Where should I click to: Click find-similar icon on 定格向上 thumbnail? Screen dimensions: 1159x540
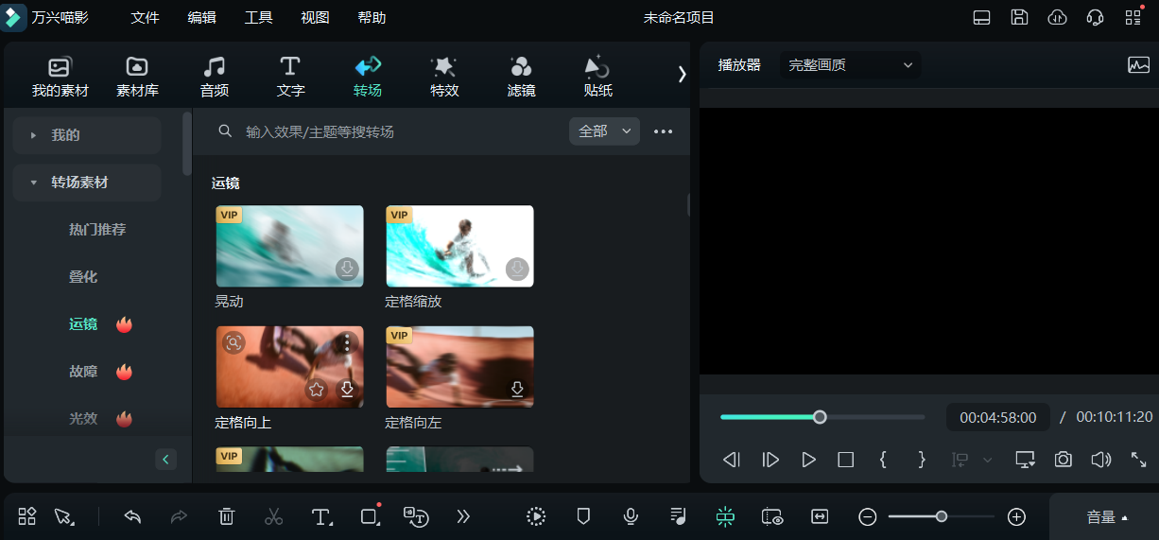click(x=234, y=342)
